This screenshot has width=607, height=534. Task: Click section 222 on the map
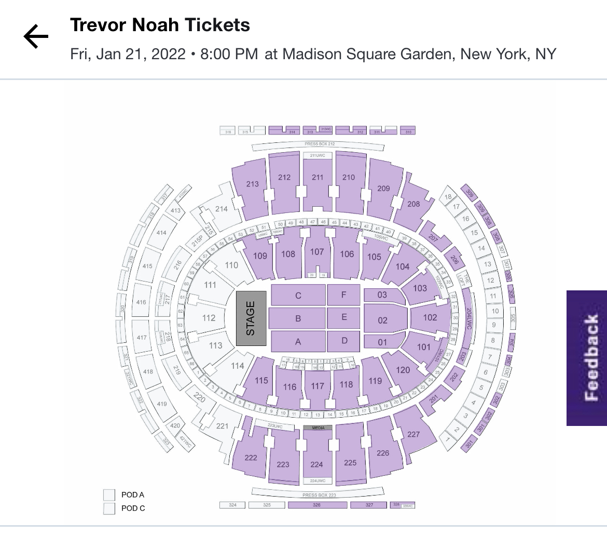(251, 457)
